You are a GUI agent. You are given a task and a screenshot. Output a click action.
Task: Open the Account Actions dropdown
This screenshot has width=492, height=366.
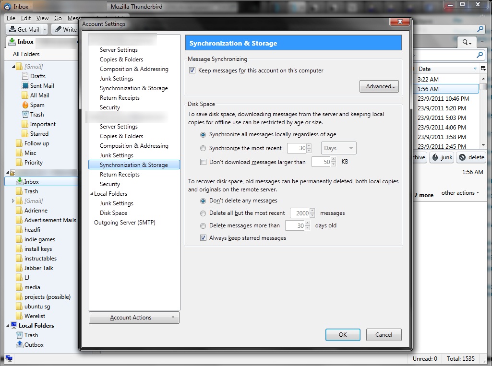pos(134,318)
